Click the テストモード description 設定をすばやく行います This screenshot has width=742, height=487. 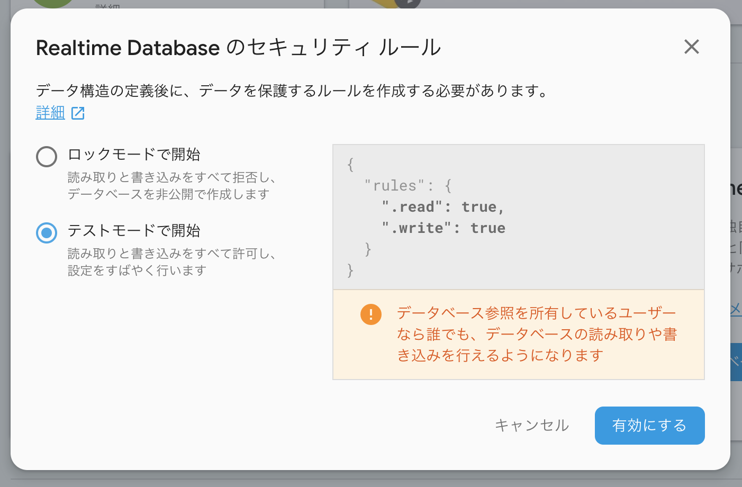pyautogui.click(x=137, y=270)
